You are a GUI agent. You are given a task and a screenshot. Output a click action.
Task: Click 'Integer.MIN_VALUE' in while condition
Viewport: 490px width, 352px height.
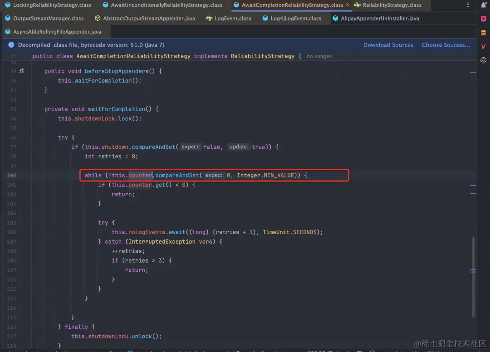[265, 175]
